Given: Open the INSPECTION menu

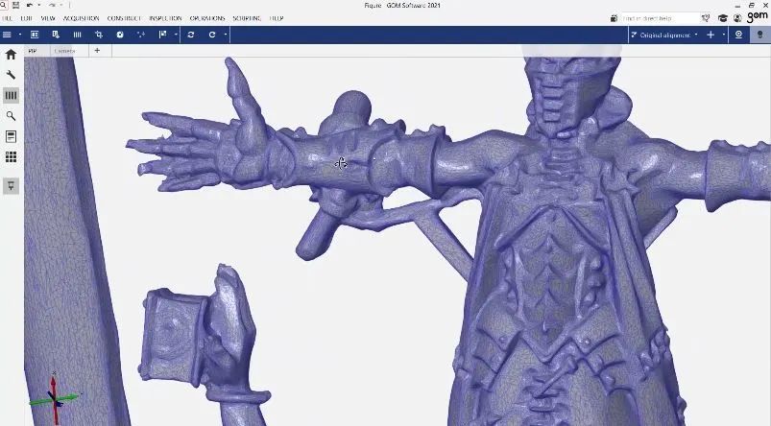Looking at the screenshot, I should (x=165, y=18).
